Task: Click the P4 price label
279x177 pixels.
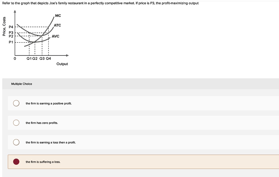Action: pyautogui.click(x=11, y=27)
